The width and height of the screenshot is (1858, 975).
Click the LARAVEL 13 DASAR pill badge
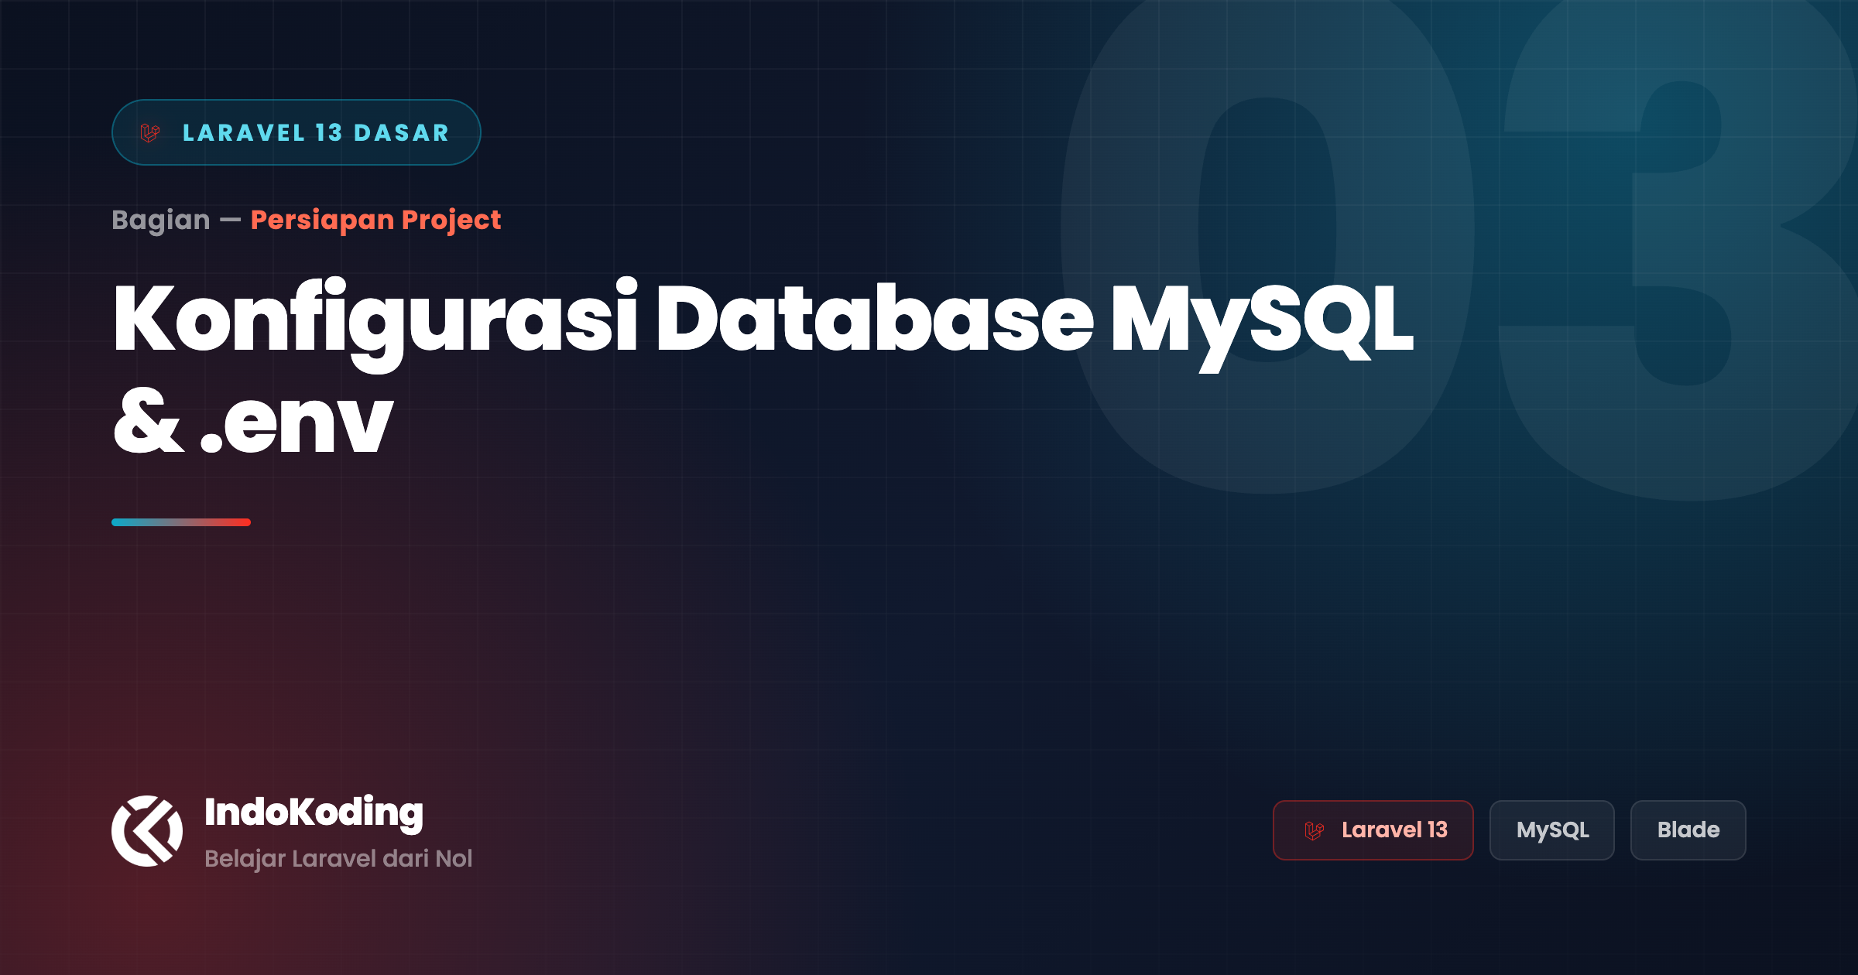pos(297,132)
